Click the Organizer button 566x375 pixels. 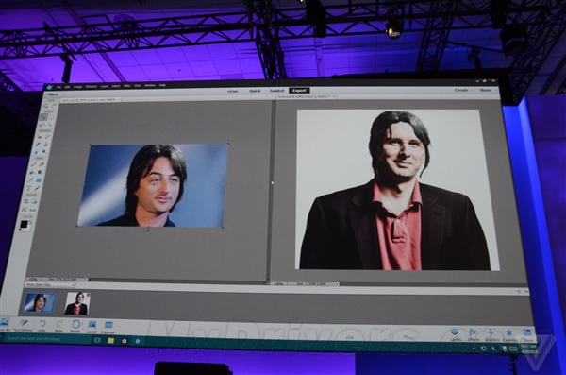pyautogui.click(x=108, y=327)
